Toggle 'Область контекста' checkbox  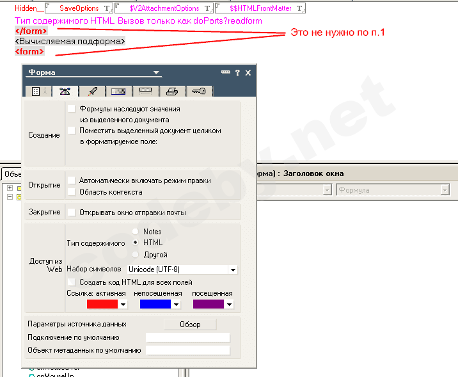[72, 192]
